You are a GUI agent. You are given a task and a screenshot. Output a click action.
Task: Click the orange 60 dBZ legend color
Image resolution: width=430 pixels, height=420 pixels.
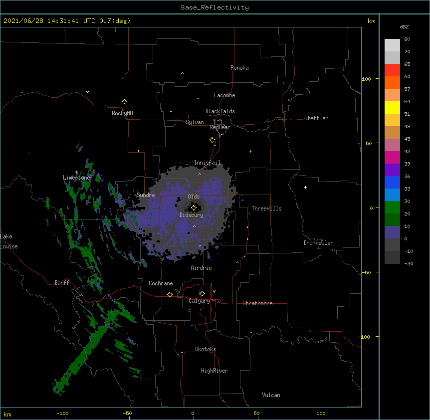[x=392, y=82]
